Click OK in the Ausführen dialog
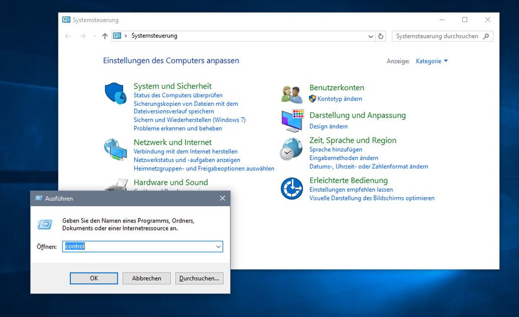The width and height of the screenshot is (519, 317). (94, 278)
